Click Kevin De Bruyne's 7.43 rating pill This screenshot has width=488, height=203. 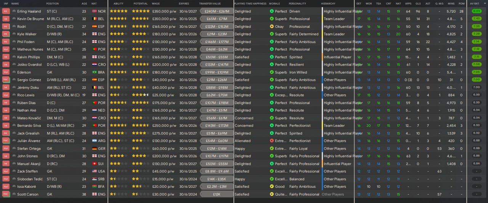(477, 19)
